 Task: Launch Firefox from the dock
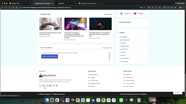click(72, 100)
